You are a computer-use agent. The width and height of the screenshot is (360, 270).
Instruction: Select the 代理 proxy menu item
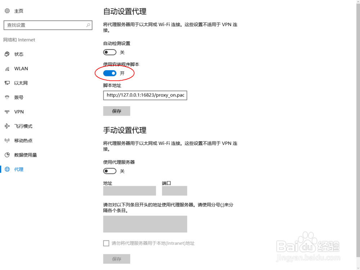click(x=19, y=170)
